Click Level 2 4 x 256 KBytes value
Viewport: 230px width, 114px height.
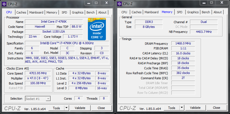click(x=81, y=83)
